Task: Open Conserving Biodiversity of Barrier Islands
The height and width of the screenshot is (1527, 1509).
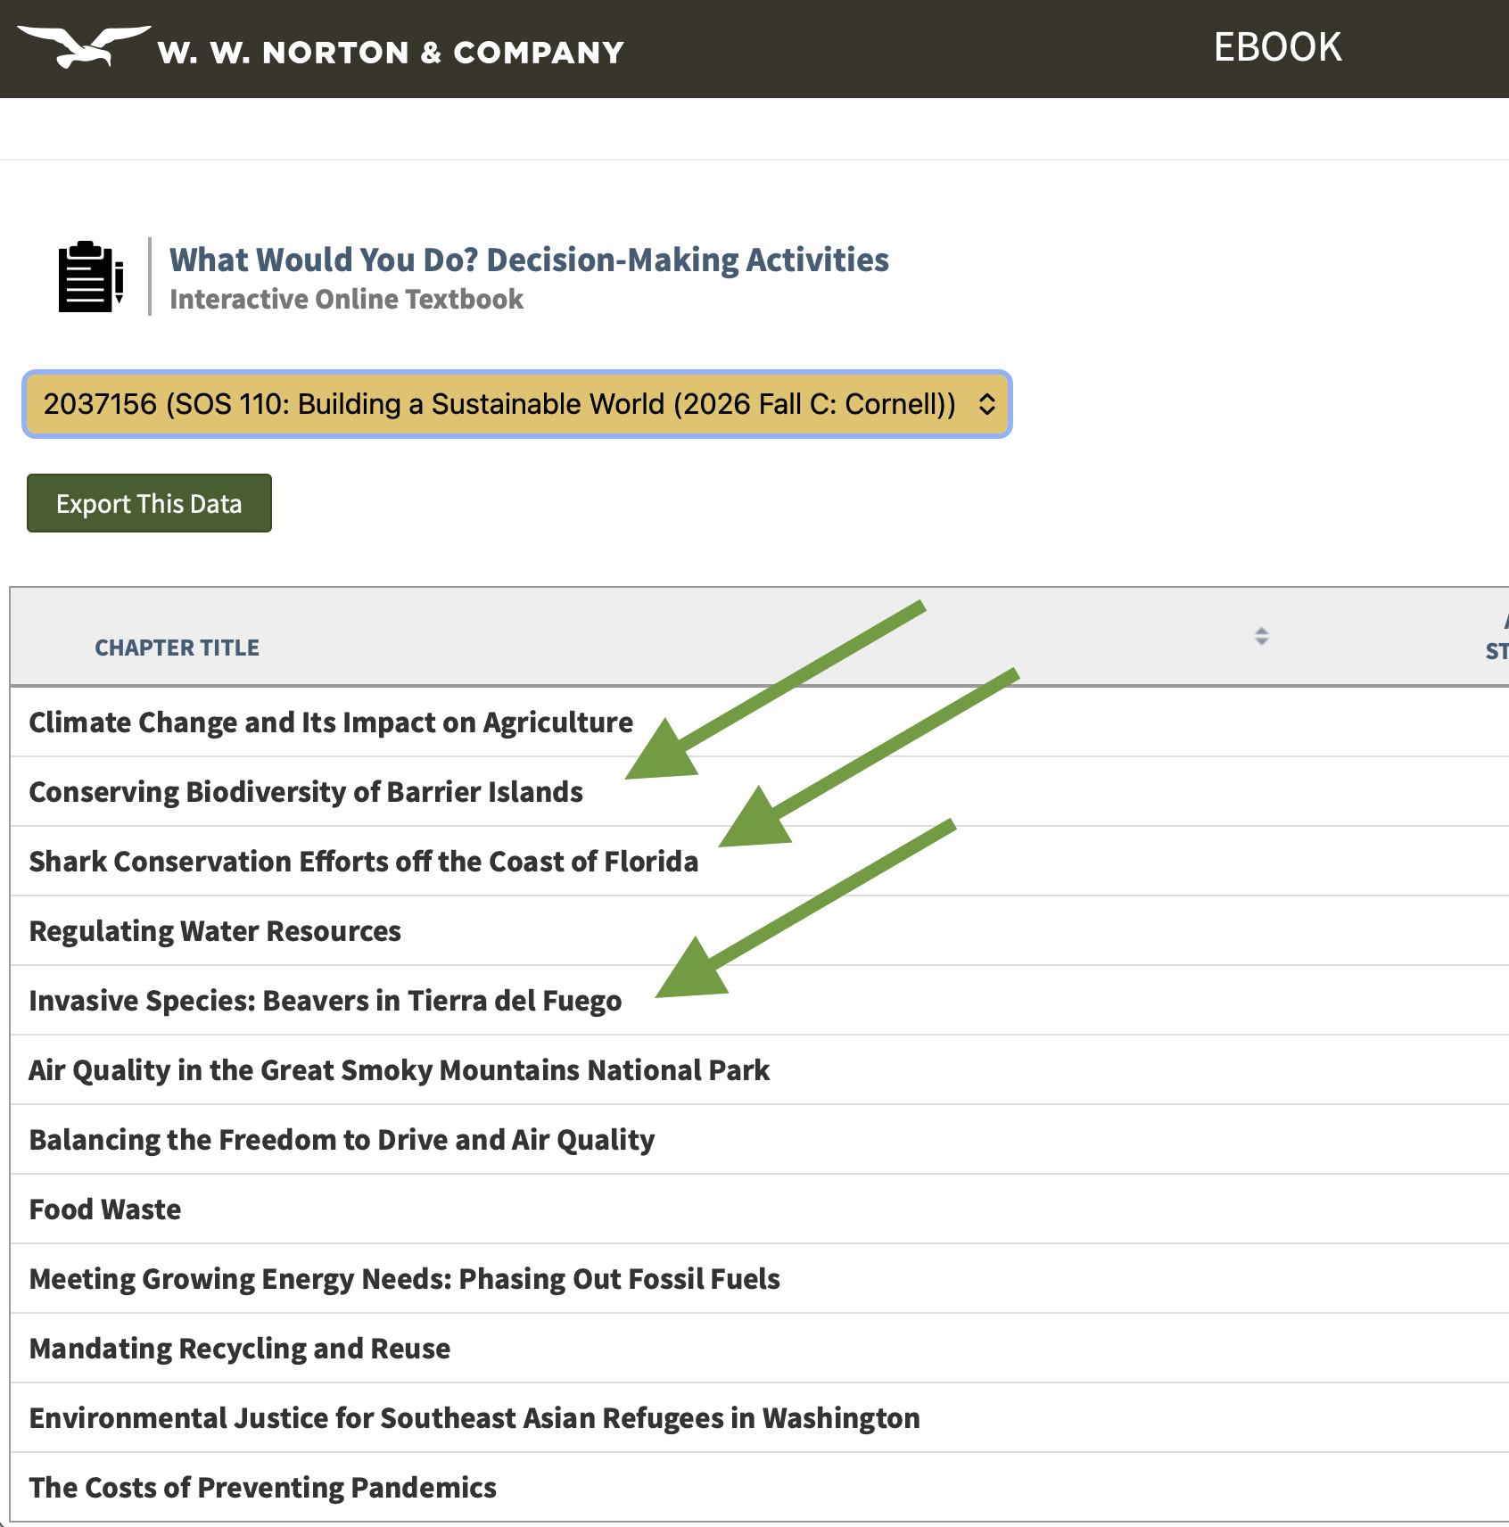Action: [x=306, y=791]
